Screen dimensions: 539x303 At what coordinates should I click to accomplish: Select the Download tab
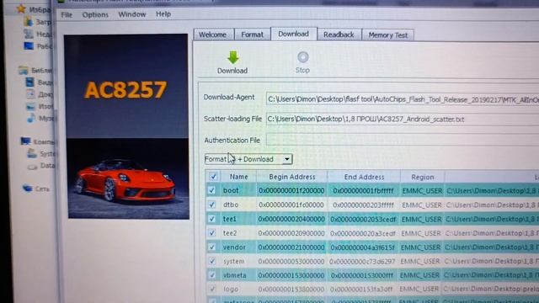coord(293,34)
